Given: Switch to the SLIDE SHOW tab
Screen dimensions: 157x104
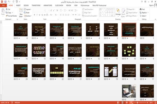Looking at the screenshot, I should point(59,5).
